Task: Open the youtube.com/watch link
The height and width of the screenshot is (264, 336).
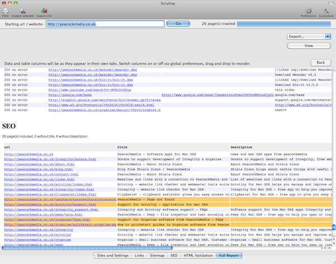Action: [90, 90]
